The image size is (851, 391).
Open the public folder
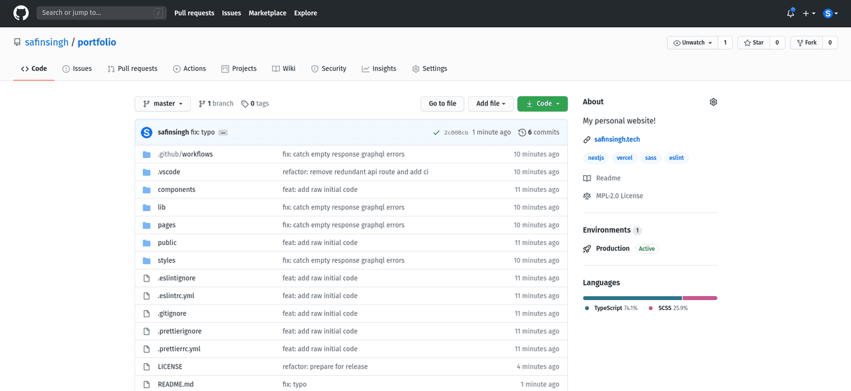[168, 242]
